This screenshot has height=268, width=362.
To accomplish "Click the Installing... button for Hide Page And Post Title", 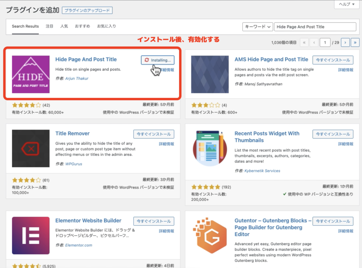I will 158,60.
